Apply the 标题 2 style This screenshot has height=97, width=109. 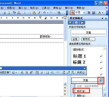[87, 62]
